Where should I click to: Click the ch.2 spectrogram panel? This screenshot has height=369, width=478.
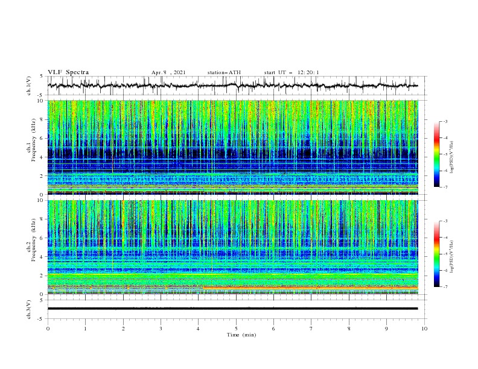click(232, 247)
